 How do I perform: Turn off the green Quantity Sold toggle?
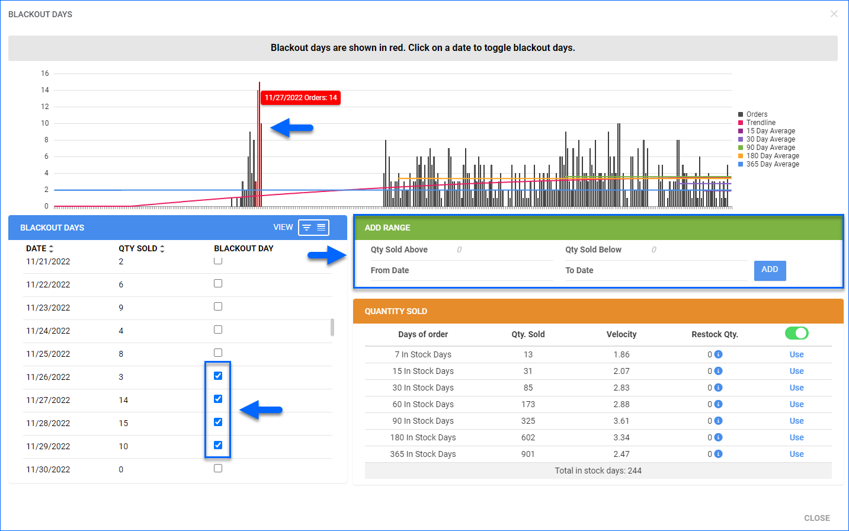796,333
